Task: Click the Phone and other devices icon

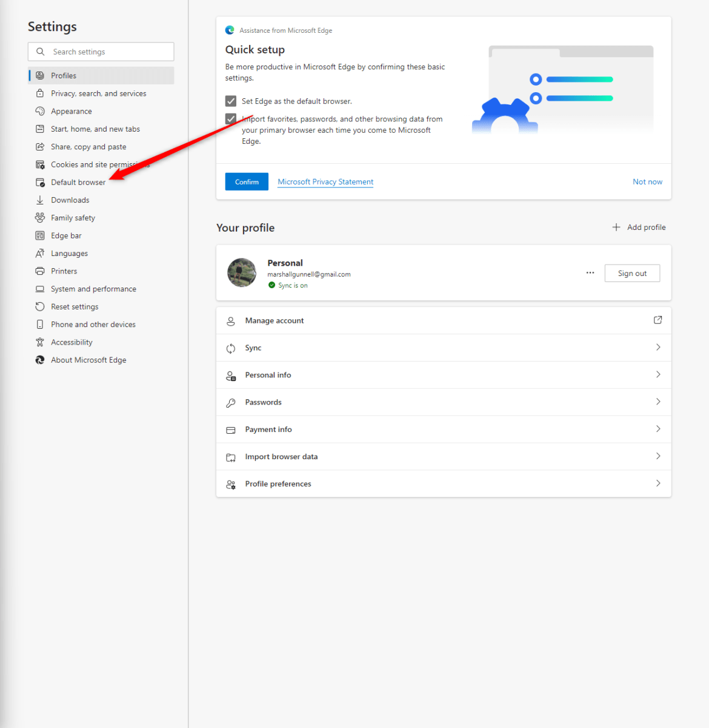Action: [40, 325]
